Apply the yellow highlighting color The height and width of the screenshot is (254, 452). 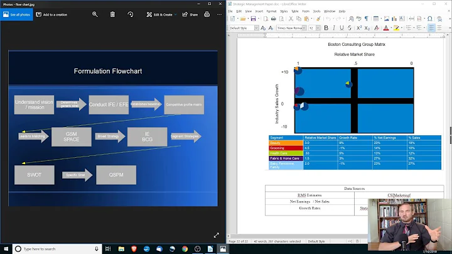coord(396,28)
